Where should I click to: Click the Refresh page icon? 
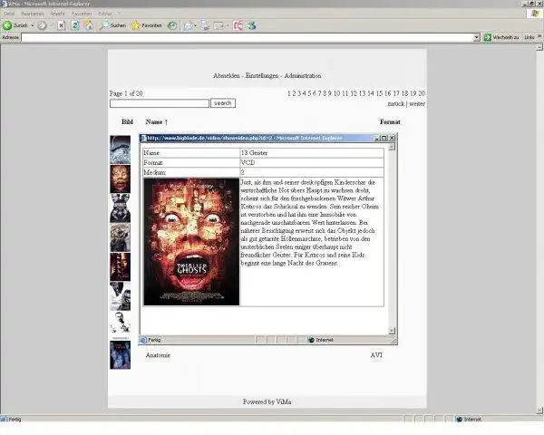click(x=75, y=25)
